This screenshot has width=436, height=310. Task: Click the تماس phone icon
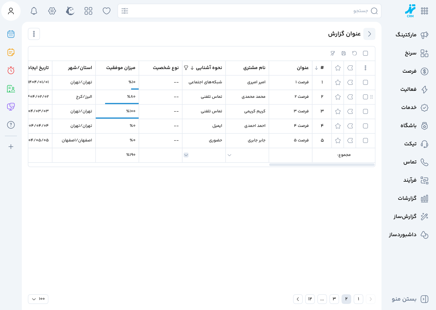point(424,162)
